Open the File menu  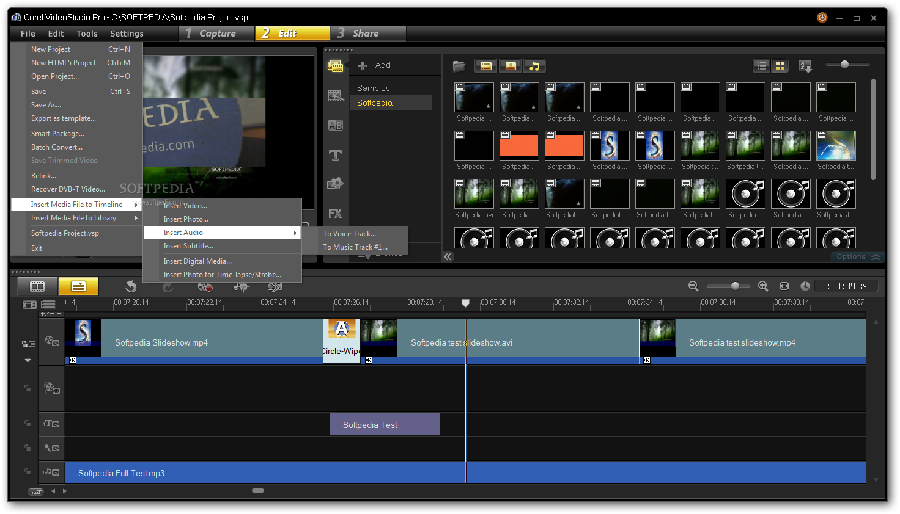tap(28, 34)
